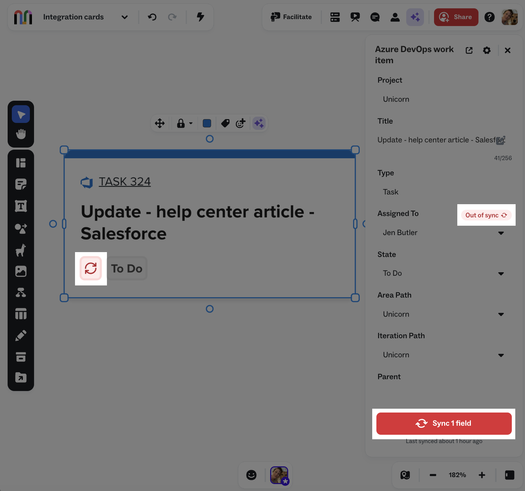525x491 pixels.
Task: Click the Share button
Action: point(456,17)
